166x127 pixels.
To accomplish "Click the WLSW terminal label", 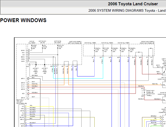I will (22, 117).
